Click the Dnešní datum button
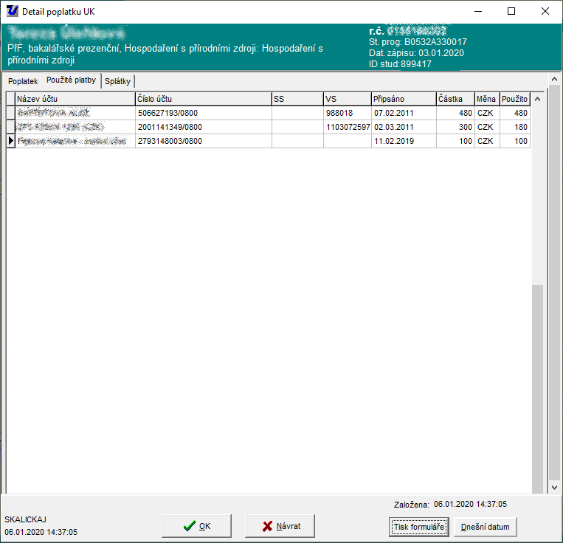Screen dimensions: 563x543 (x=486, y=527)
